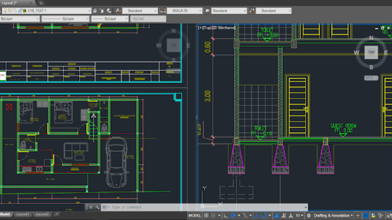Open the Multileader Style manager icon

(252, 11)
